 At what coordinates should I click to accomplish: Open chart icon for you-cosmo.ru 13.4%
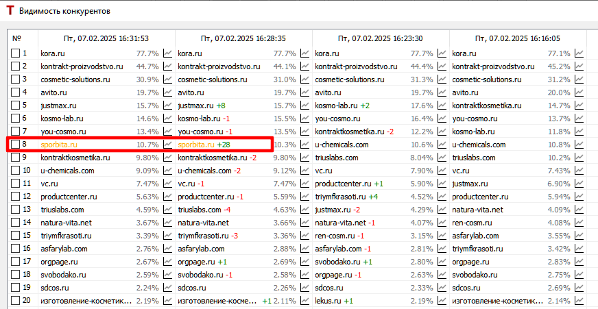pos(168,132)
